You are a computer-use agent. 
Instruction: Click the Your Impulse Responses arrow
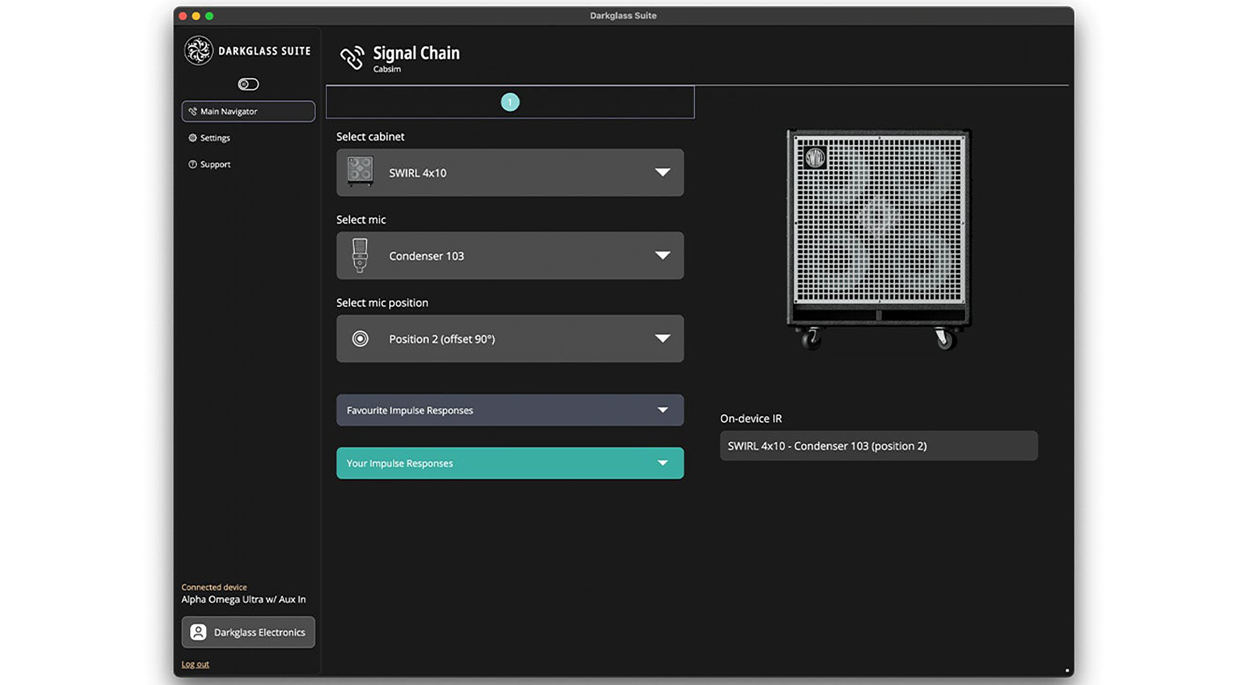tap(662, 463)
